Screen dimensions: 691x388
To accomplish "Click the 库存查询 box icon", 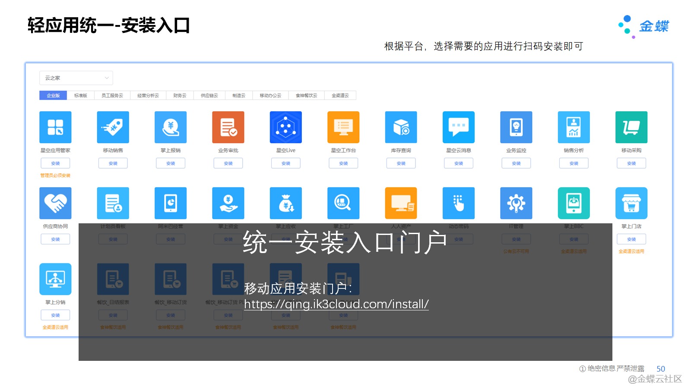I will [x=401, y=127].
